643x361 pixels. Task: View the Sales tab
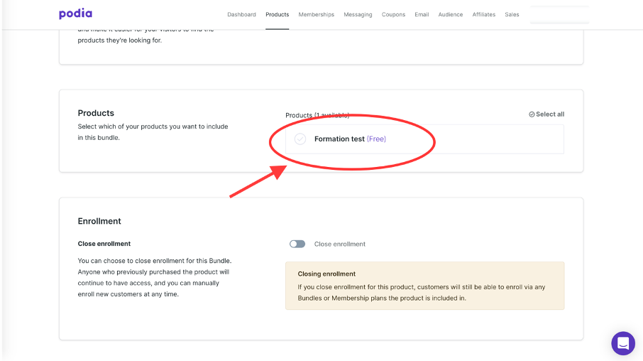(x=512, y=14)
